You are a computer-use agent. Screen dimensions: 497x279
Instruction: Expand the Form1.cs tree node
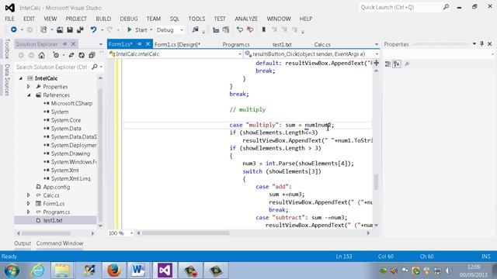(29, 203)
